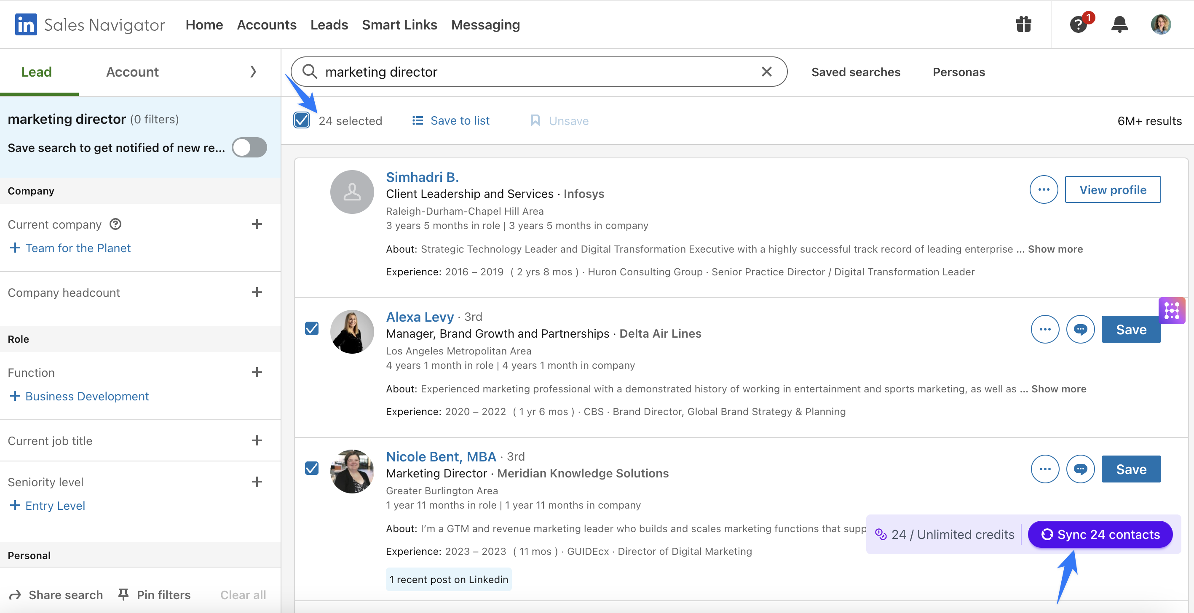Screen dimensions: 1194x613
Task: Open more options for Simhadri B.
Action: pos(1043,189)
